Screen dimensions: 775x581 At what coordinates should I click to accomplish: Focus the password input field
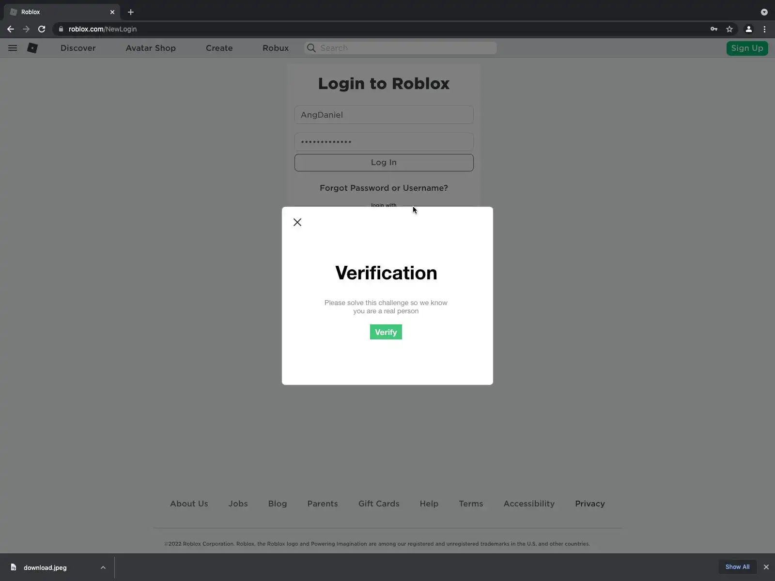(384, 142)
